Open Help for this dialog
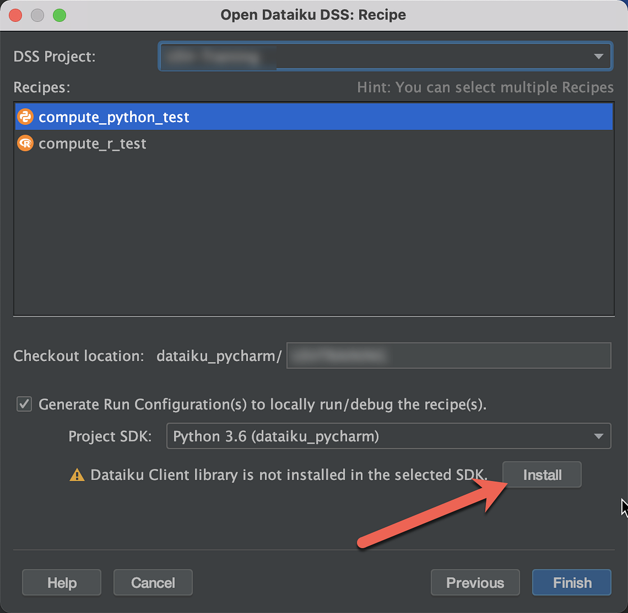Image resolution: width=628 pixels, height=613 pixels. (61, 582)
